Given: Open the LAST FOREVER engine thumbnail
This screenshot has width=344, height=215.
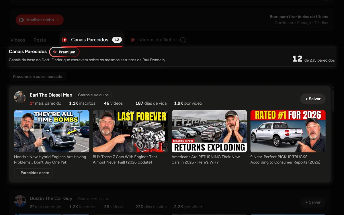Looking at the screenshot, I should [x=130, y=131].
